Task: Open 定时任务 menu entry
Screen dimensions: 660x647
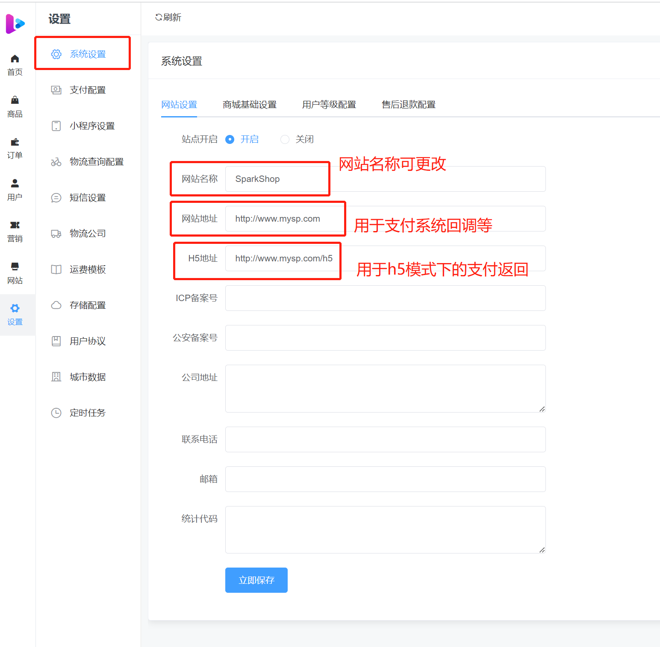Action: pyautogui.click(x=88, y=413)
